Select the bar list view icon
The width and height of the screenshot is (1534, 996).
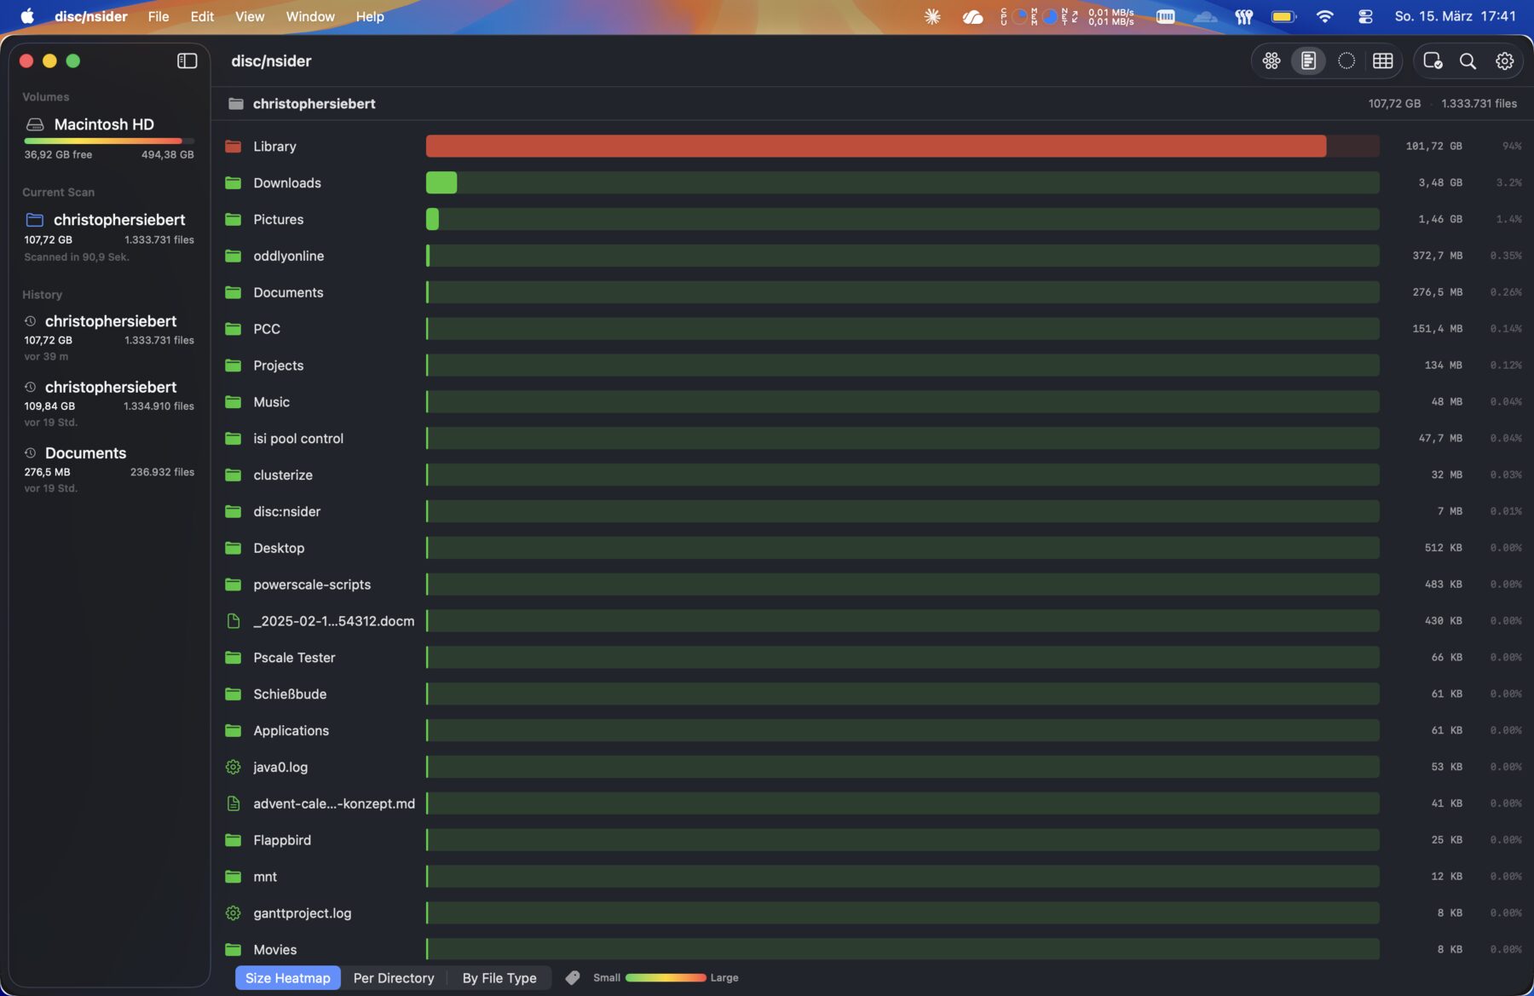pos(1308,61)
